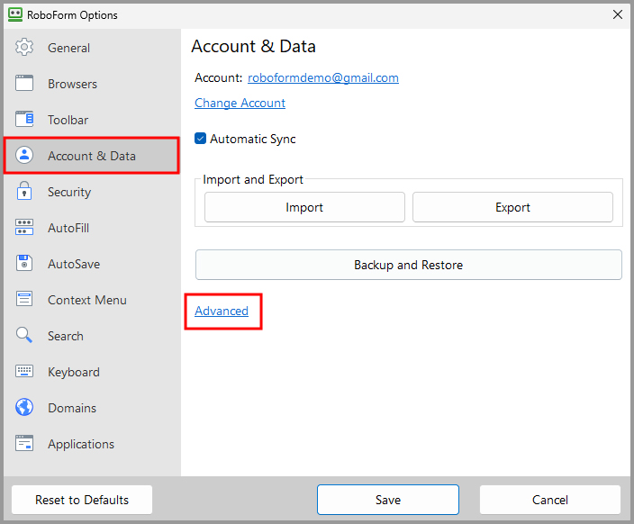Viewport: 634px width, 524px height.
Task: Click Reset to Defaults button
Action: [x=82, y=500]
